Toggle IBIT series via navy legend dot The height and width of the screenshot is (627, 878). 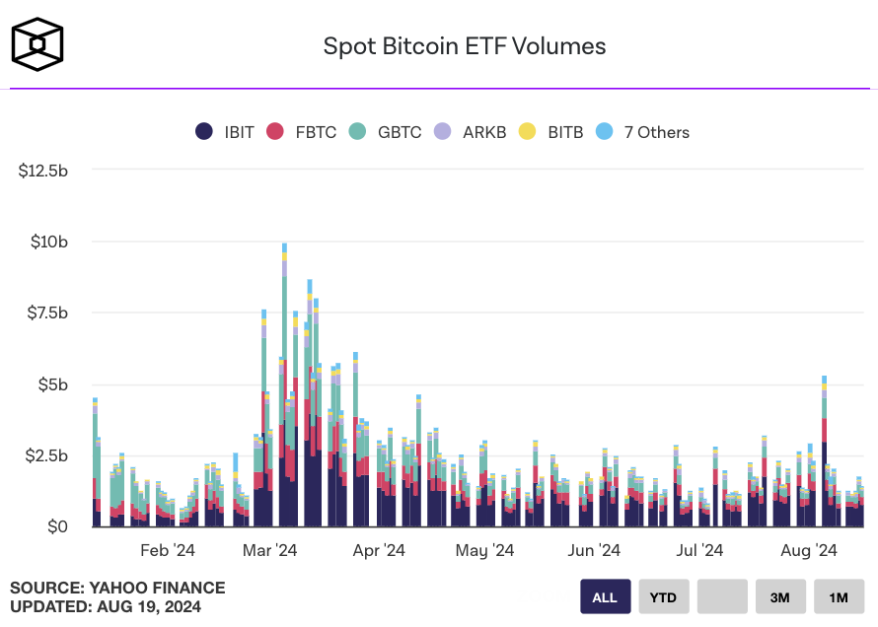pyautogui.click(x=204, y=131)
